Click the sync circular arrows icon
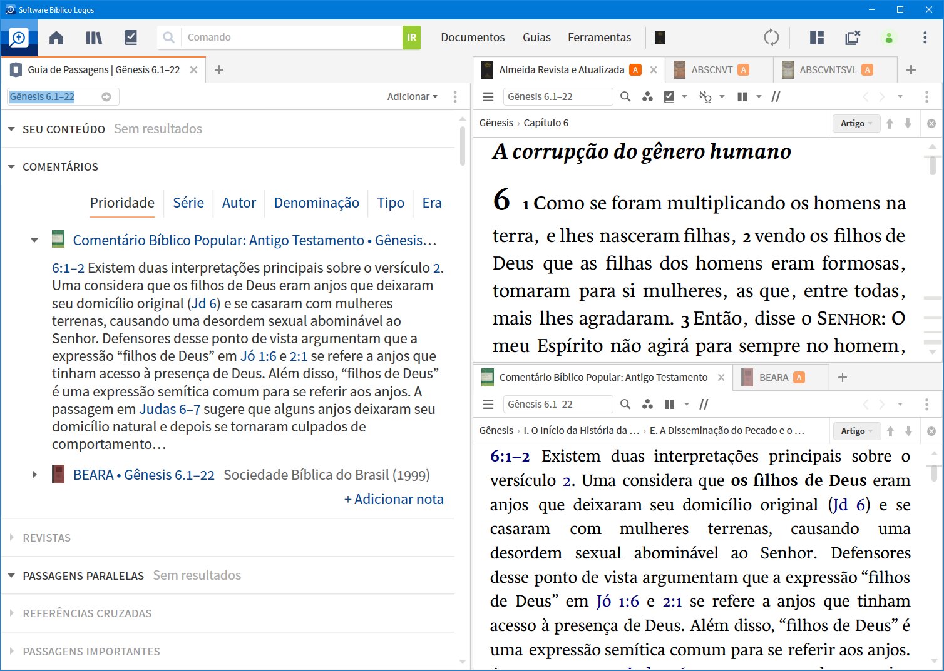This screenshot has width=944, height=671. click(771, 38)
